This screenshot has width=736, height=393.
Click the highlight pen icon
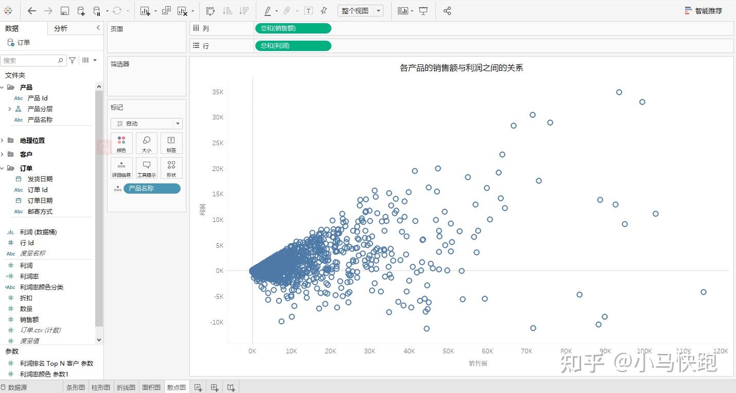point(268,11)
